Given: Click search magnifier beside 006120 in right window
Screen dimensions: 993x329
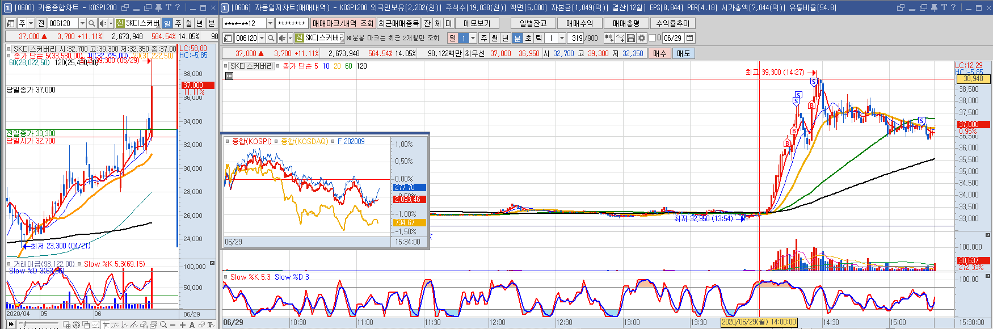Looking at the screenshot, I should pyautogui.click(x=271, y=38).
